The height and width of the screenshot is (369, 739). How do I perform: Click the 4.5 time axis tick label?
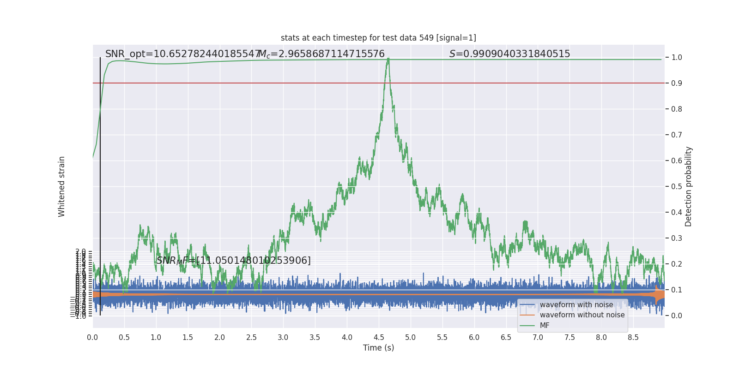[x=379, y=338]
